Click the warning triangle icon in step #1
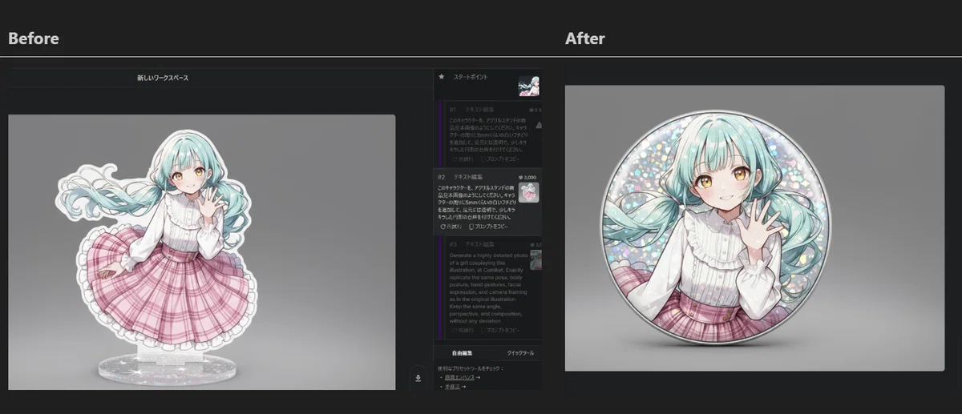 [x=539, y=125]
